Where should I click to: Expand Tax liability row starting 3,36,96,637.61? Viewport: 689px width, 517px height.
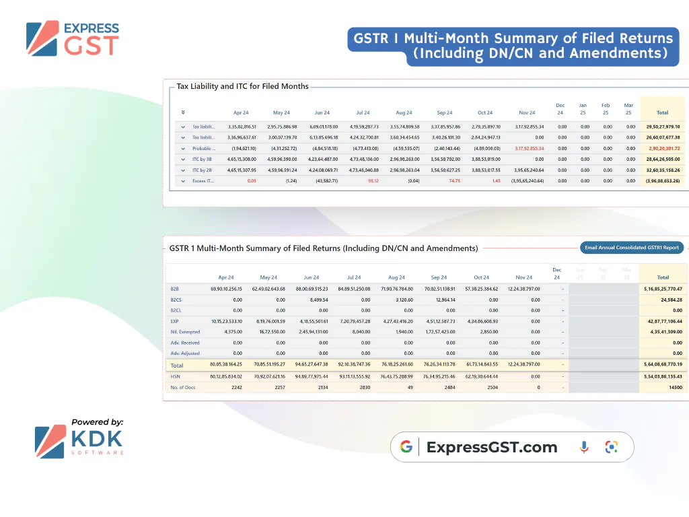183,137
